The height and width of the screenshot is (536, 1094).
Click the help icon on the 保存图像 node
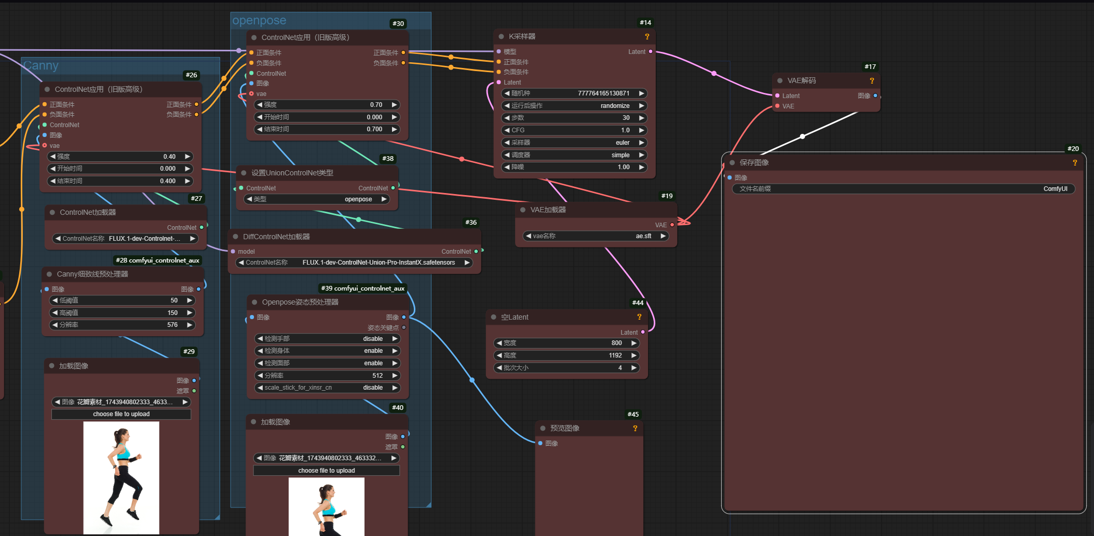(1075, 162)
